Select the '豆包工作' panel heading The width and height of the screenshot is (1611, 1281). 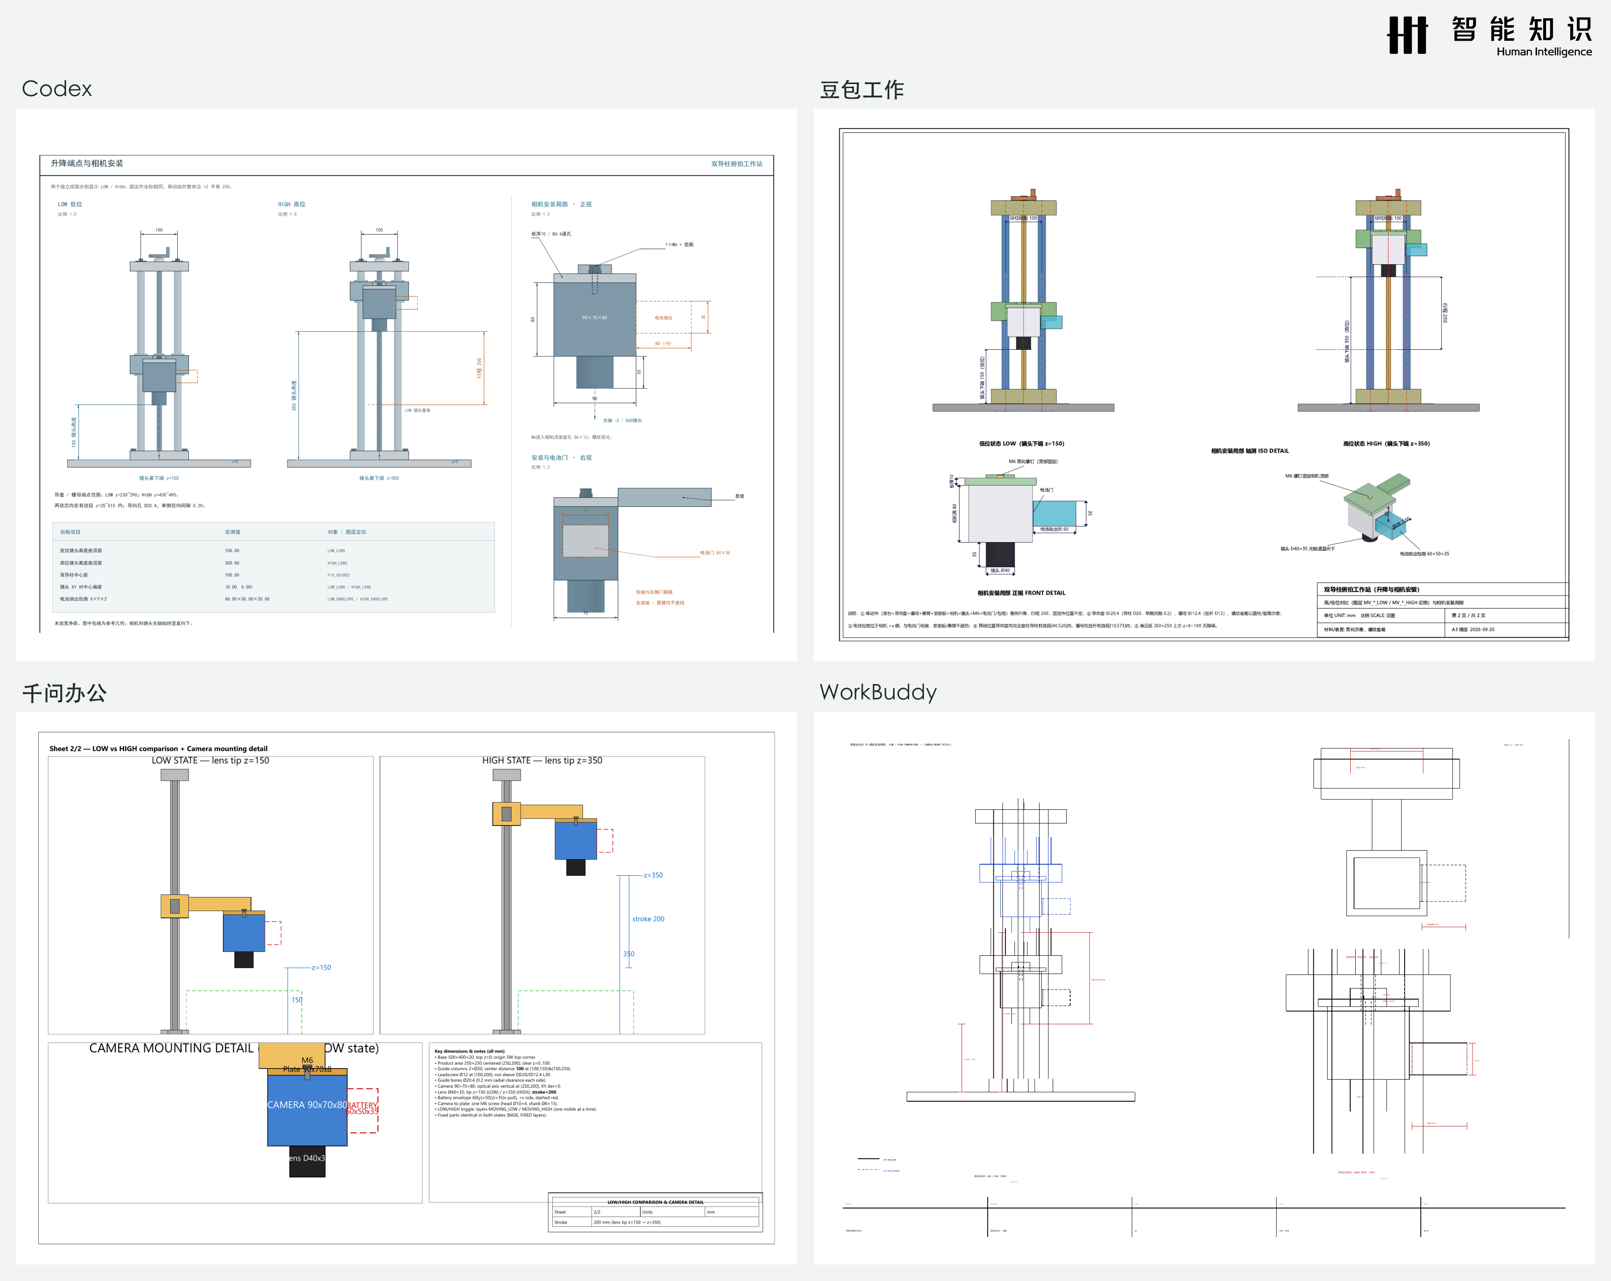pos(861,90)
